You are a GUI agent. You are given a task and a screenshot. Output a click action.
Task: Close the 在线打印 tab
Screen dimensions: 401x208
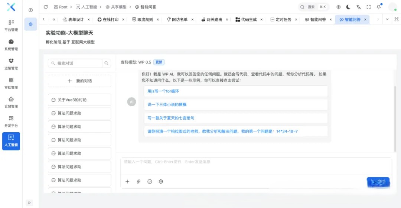click(123, 19)
